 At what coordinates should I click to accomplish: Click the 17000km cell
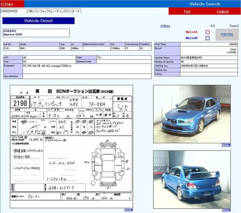(117, 48)
